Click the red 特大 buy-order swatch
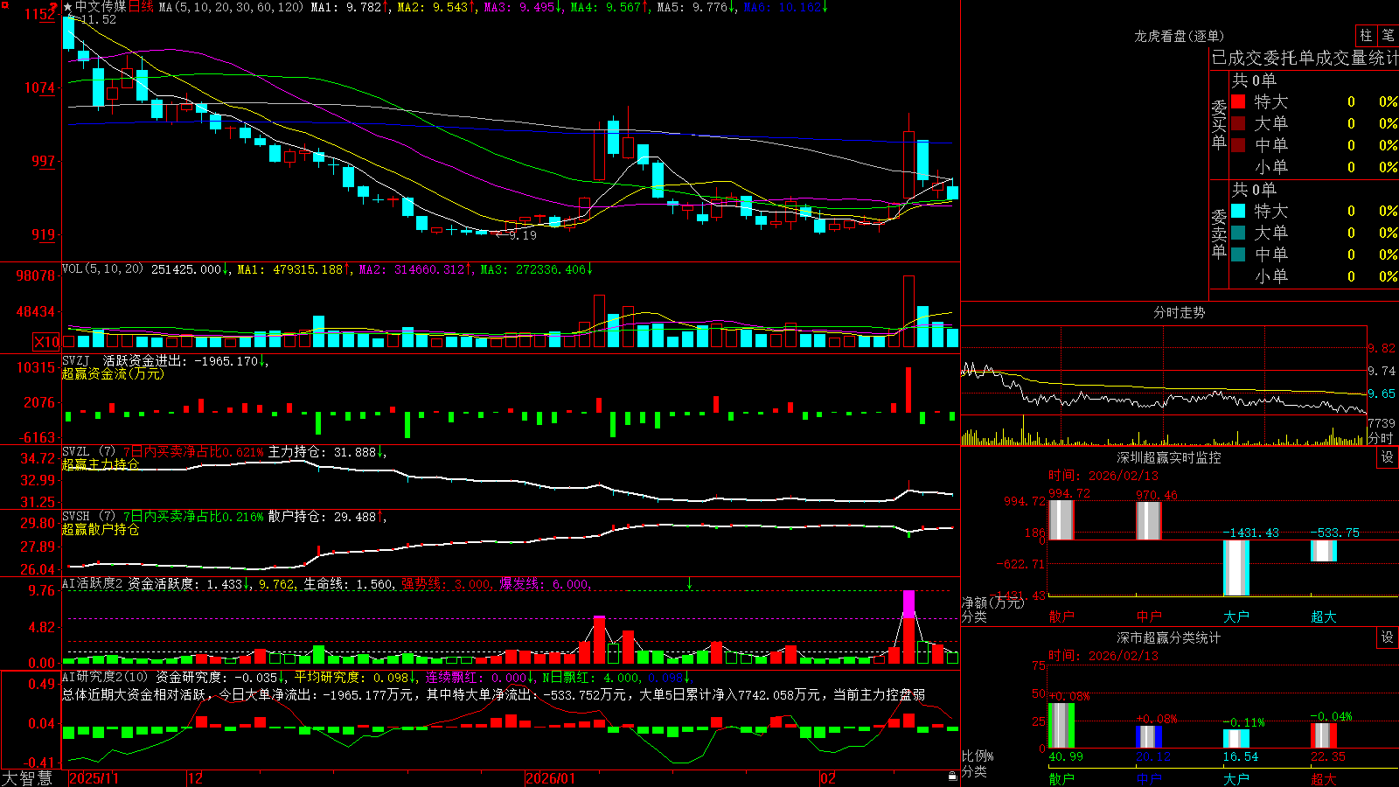This screenshot has height=787, width=1399. [1238, 101]
